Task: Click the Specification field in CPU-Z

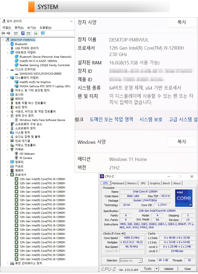Action: click(x=157, y=211)
